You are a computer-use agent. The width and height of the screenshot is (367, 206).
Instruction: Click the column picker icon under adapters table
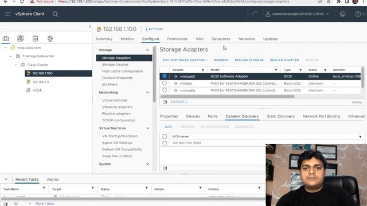(x=165, y=102)
